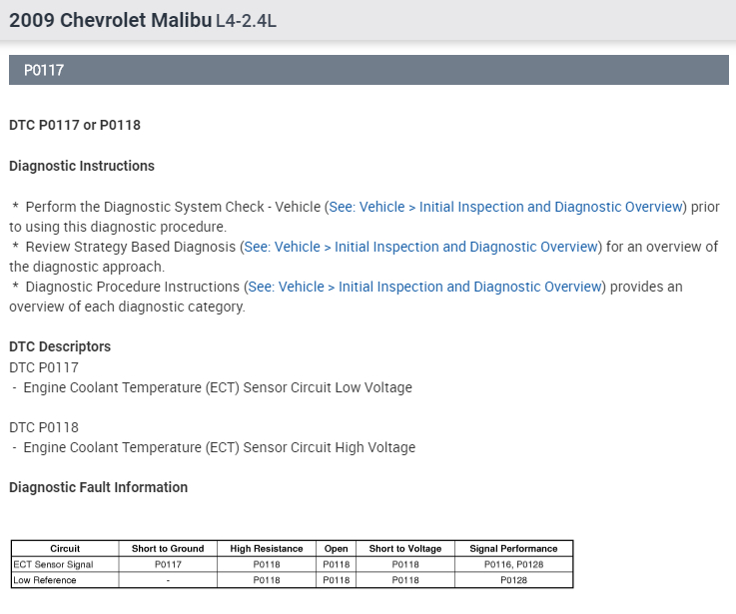Click the 'Signal Performance' column header
Image resolution: width=736 pixels, height=614 pixels.
(x=513, y=549)
